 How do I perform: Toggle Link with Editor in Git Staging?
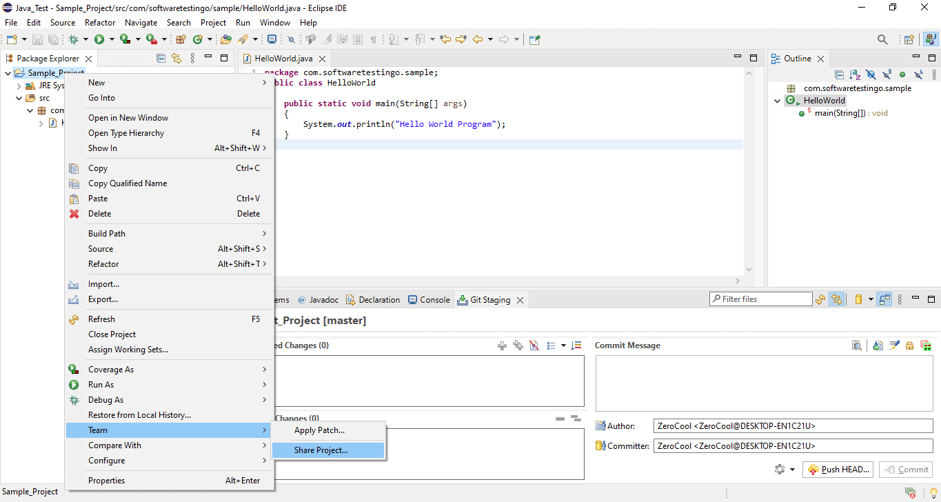click(x=837, y=299)
